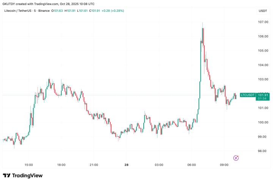Click the 09:00 time axis label
This screenshot has height=183, width=273.
[x=224, y=165]
